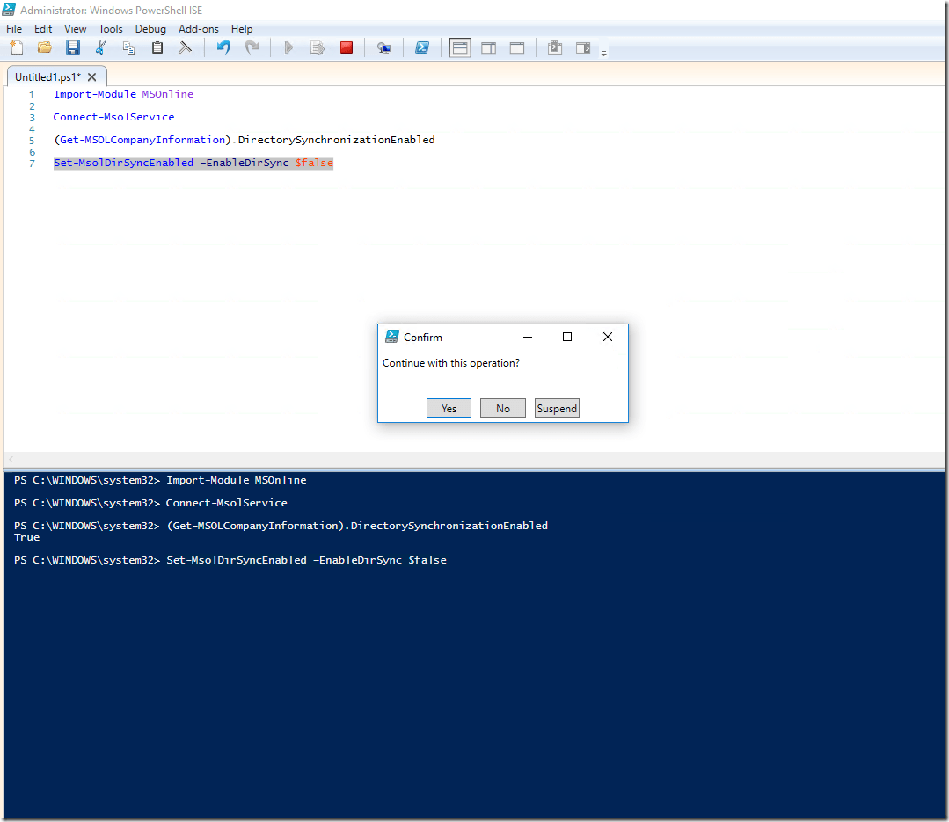Screen dimensions: 949x822
Task: Open a script with the folder icon
Action: coord(44,47)
